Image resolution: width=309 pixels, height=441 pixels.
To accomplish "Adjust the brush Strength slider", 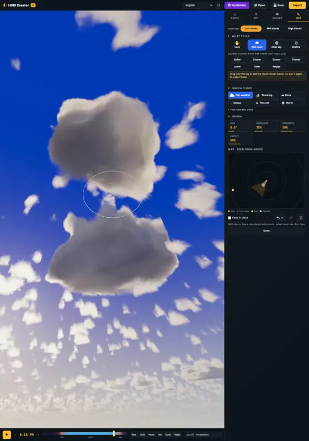I will [x=292, y=126].
